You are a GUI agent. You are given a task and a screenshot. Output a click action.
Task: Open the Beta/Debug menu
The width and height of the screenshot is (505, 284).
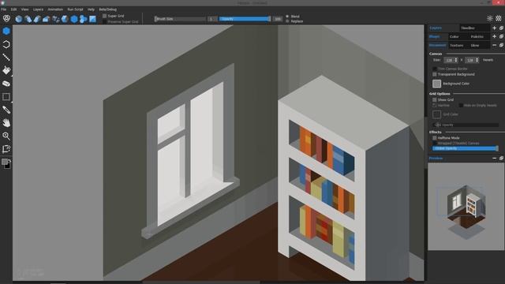pos(107,9)
